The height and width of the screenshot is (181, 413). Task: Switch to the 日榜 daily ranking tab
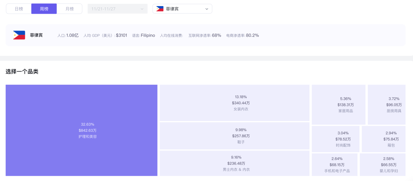(19, 9)
